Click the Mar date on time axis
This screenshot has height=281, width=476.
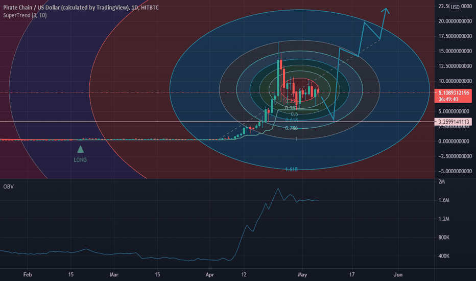point(114,275)
